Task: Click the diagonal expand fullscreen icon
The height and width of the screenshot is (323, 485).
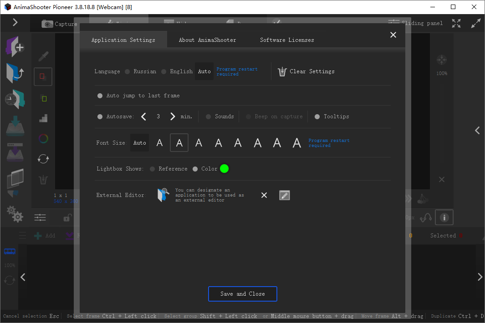Action: [x=476, y=23]
